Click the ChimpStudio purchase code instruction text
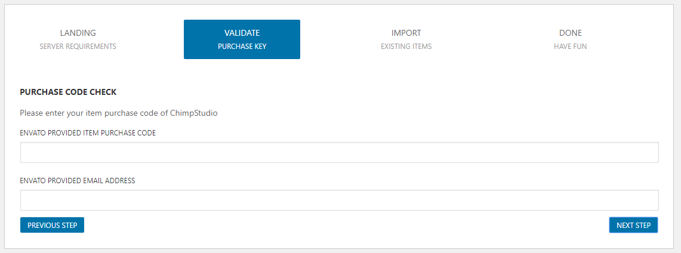681x253 pixels. tap(119, 113)
